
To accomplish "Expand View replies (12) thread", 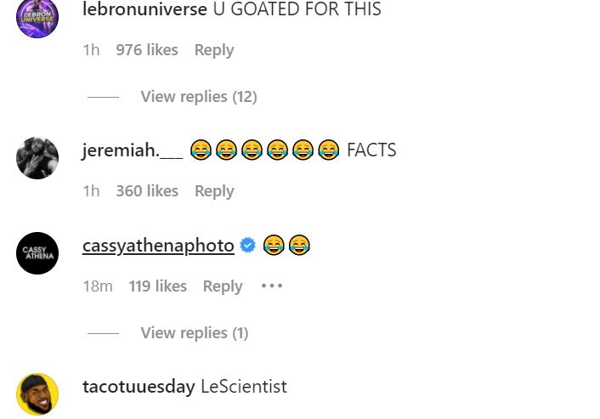I will pos(198,97).
